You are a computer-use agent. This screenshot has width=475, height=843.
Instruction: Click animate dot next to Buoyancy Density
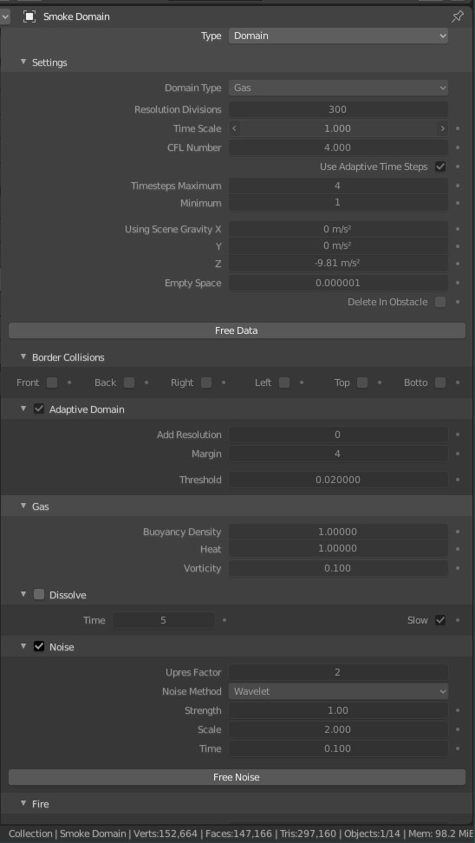(458, 532)
